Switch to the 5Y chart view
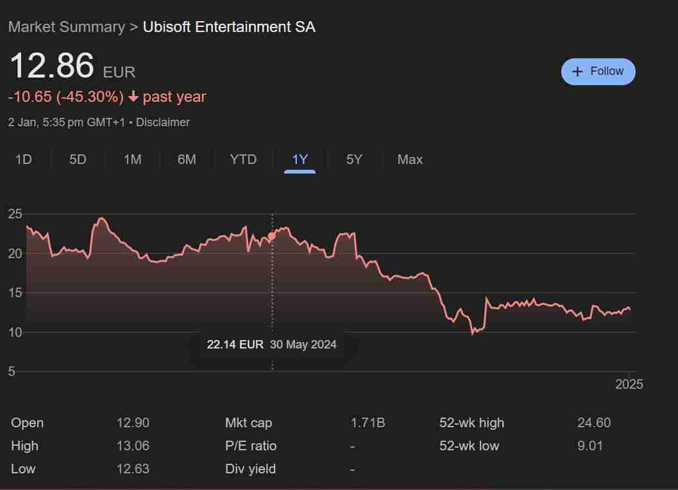The width and height of the screenshot is (678, 490). [x=354, y=159]
